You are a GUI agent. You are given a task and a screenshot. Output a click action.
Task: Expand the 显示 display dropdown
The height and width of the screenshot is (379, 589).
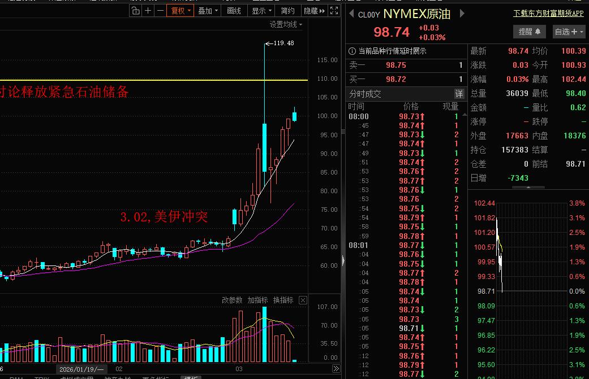coord(261,11)
